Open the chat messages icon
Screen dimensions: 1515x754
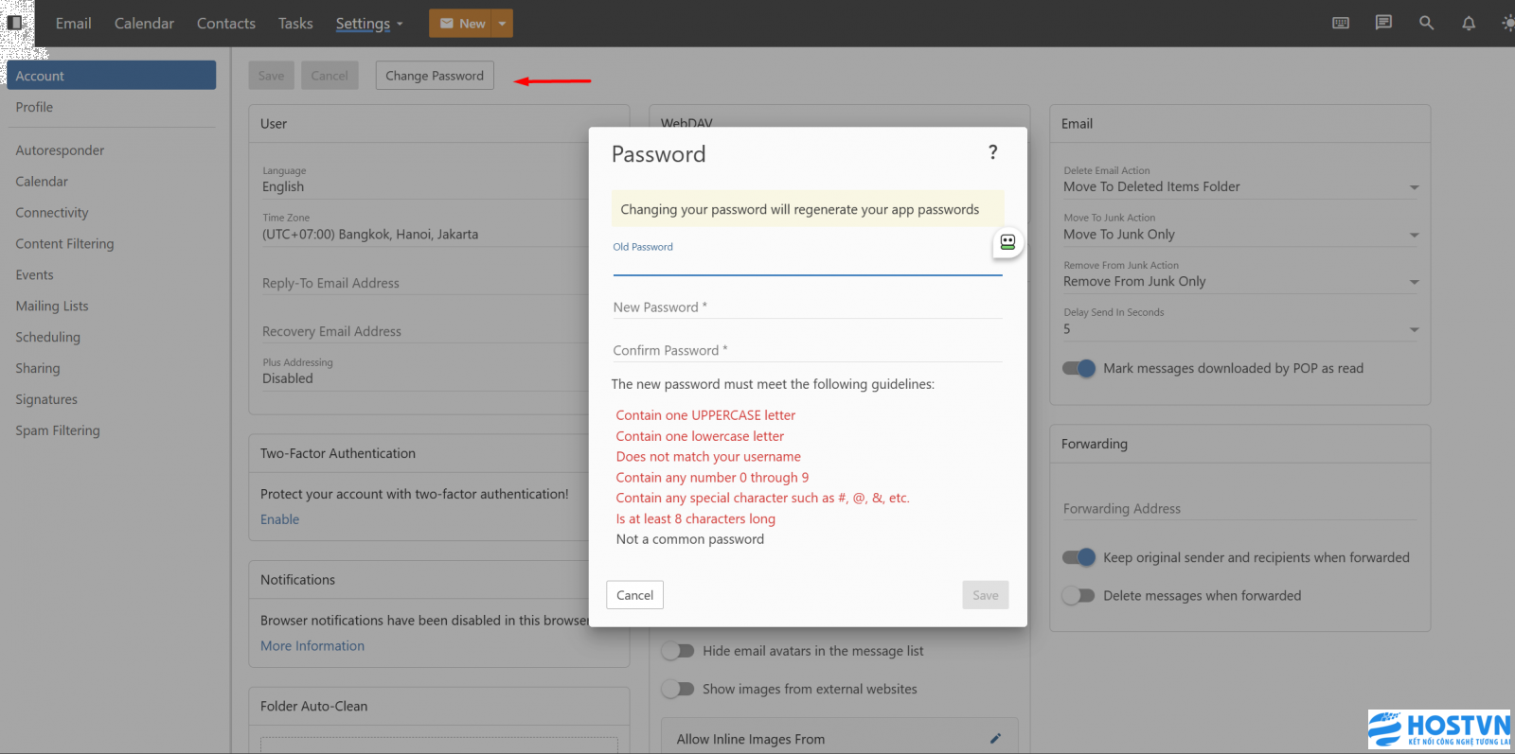point(1383,23)
